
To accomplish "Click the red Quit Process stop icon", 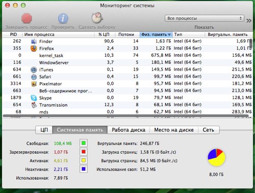I will (27, 18).
